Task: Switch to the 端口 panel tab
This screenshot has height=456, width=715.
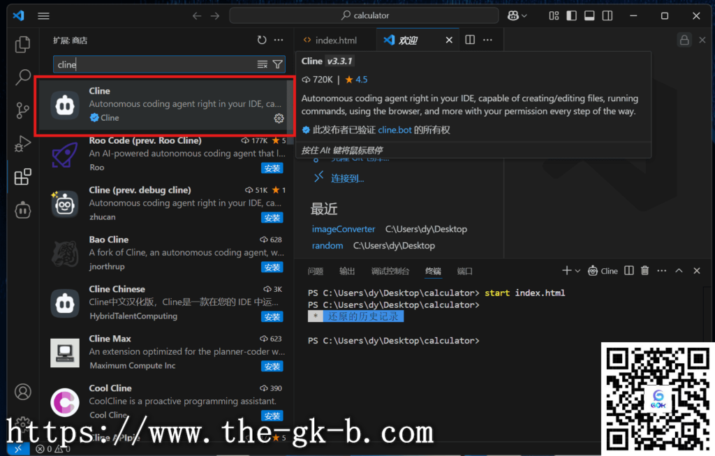Action: pos(464,272)
